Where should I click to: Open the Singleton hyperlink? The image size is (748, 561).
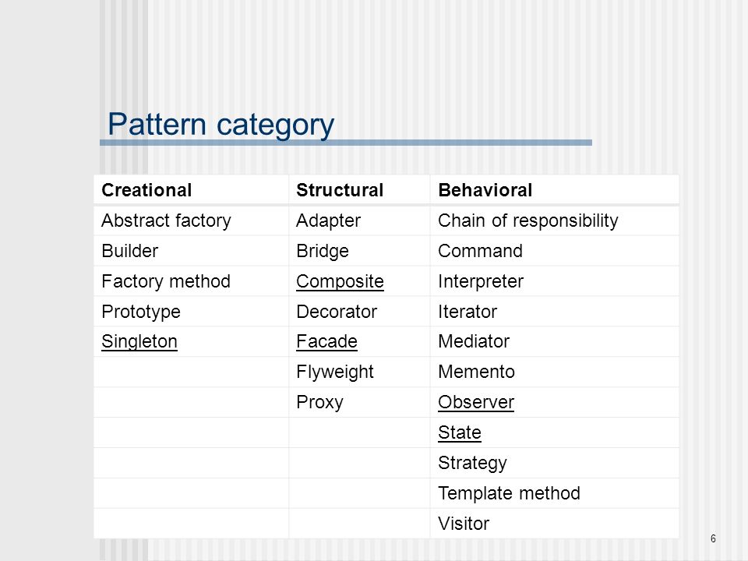pyautogui.click(x=139, y=341)
